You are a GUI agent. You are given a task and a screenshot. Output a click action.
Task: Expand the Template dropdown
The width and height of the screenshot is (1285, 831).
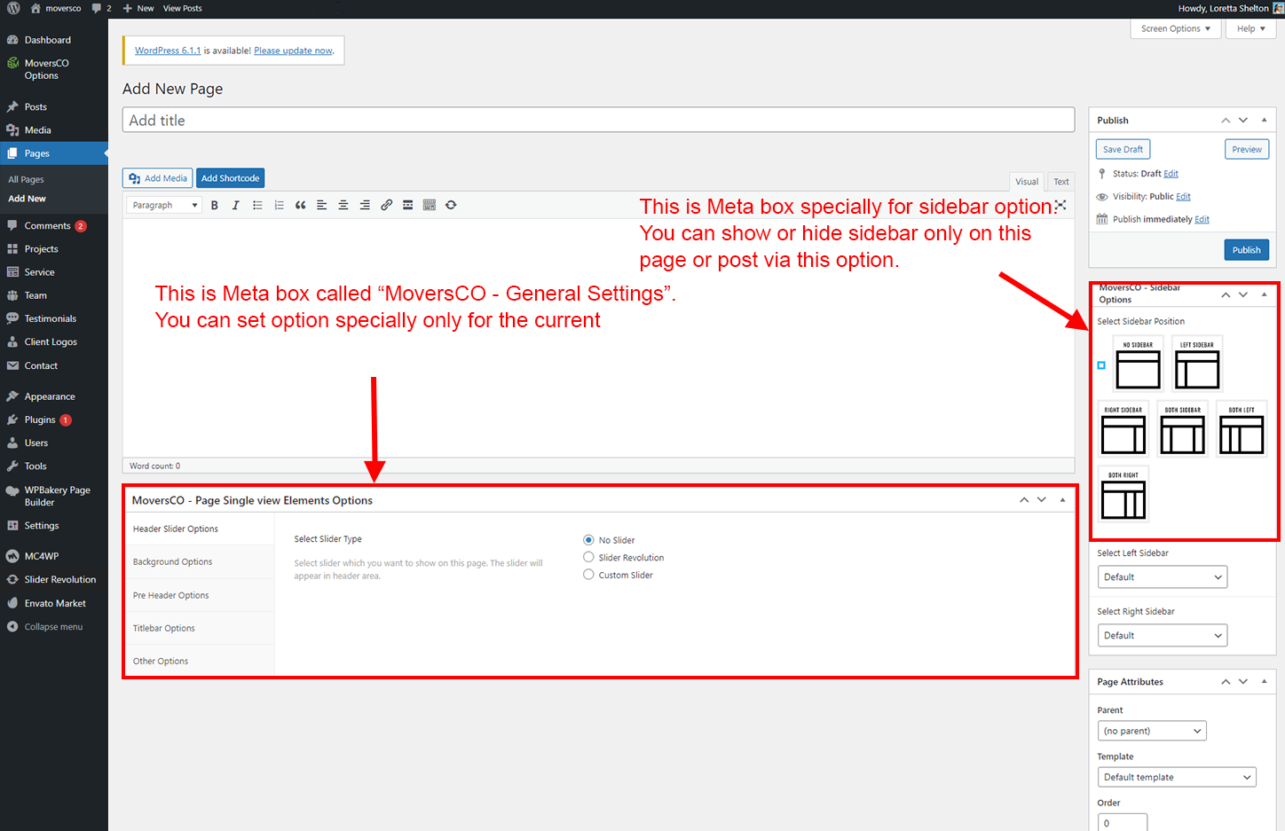(1176, 778)
